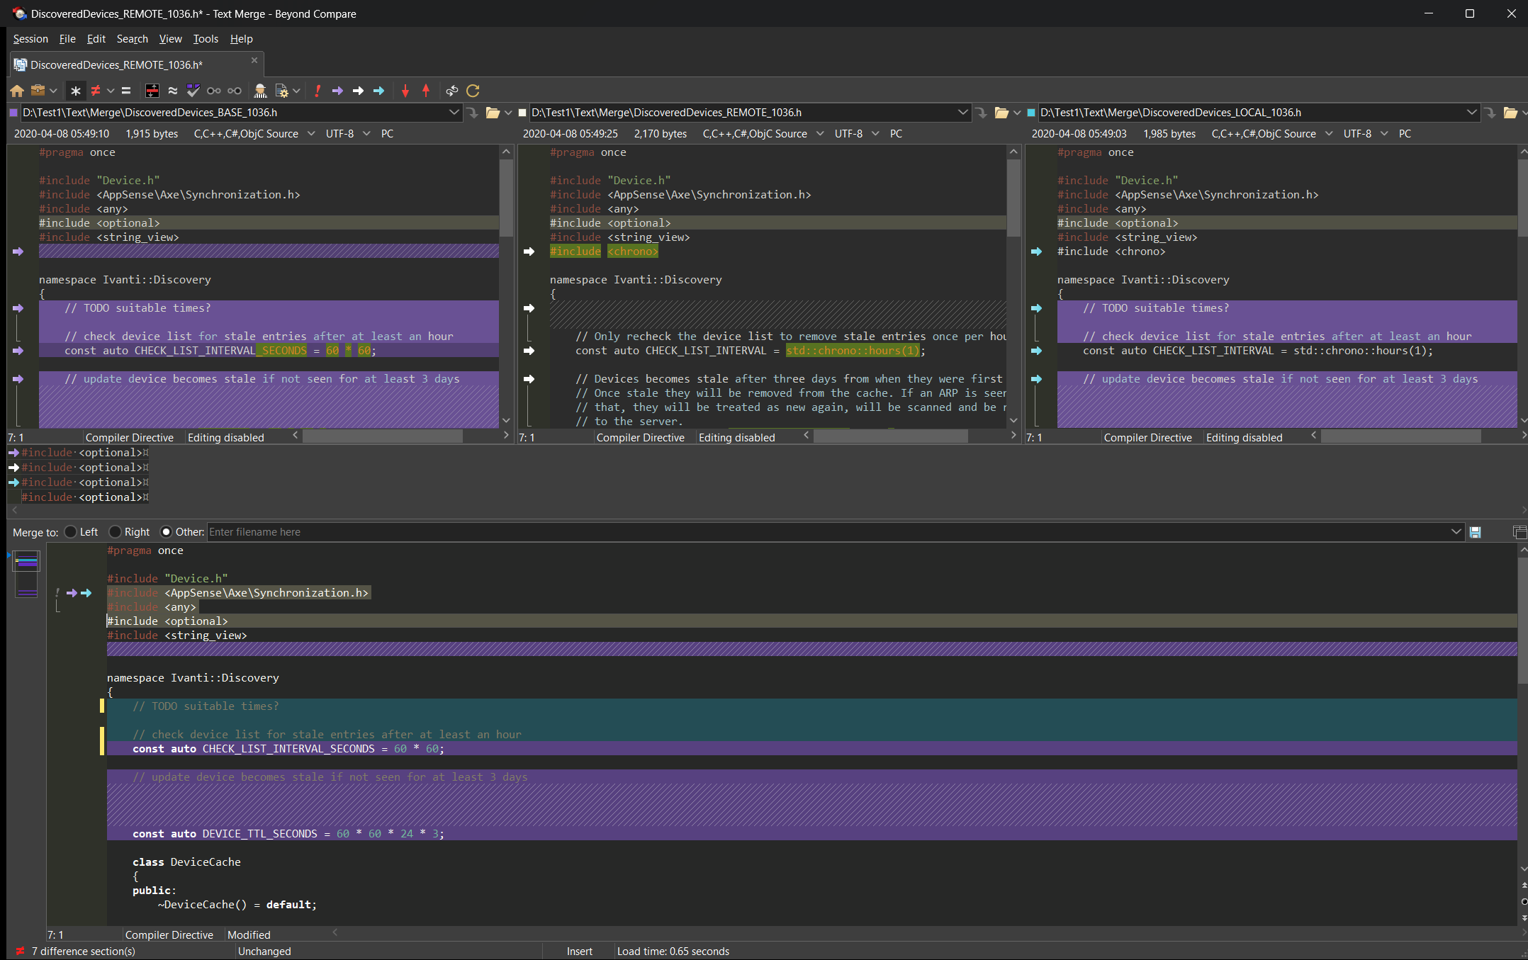1528x960 pixels.
Task: Expand BASE pane file format dropdown
Action: click(310, 133)
